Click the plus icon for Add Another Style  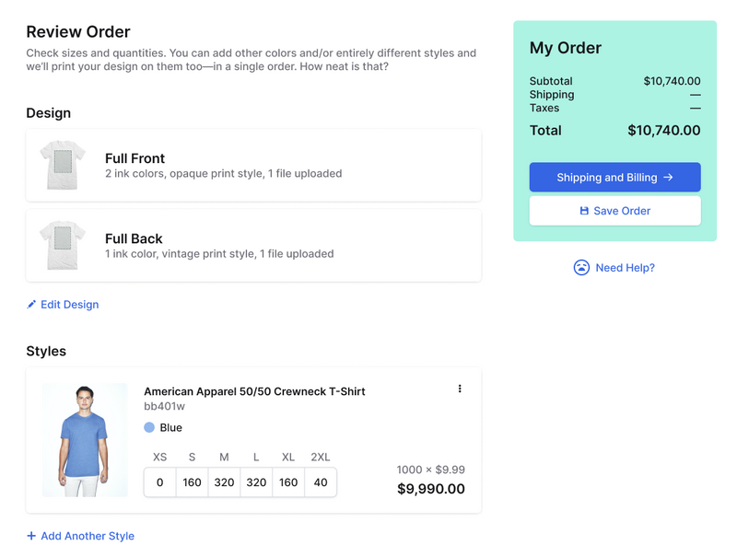point(31,536)
